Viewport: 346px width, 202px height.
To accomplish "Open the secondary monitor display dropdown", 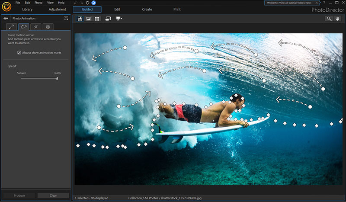I will pos(119,19).
